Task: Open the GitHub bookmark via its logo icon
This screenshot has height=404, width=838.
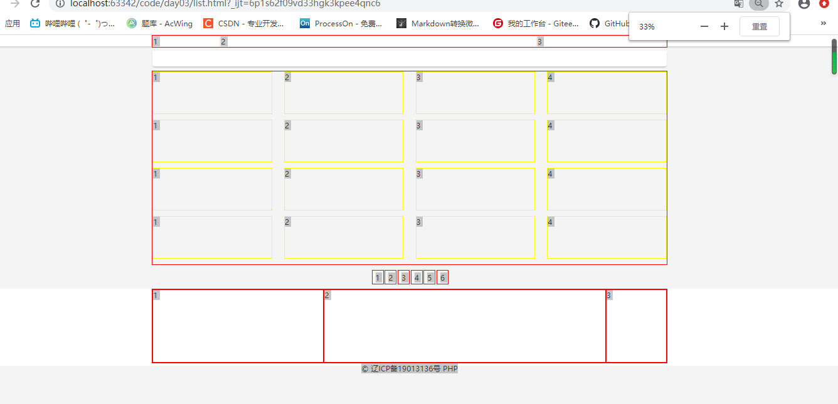Action: (594, 24)
